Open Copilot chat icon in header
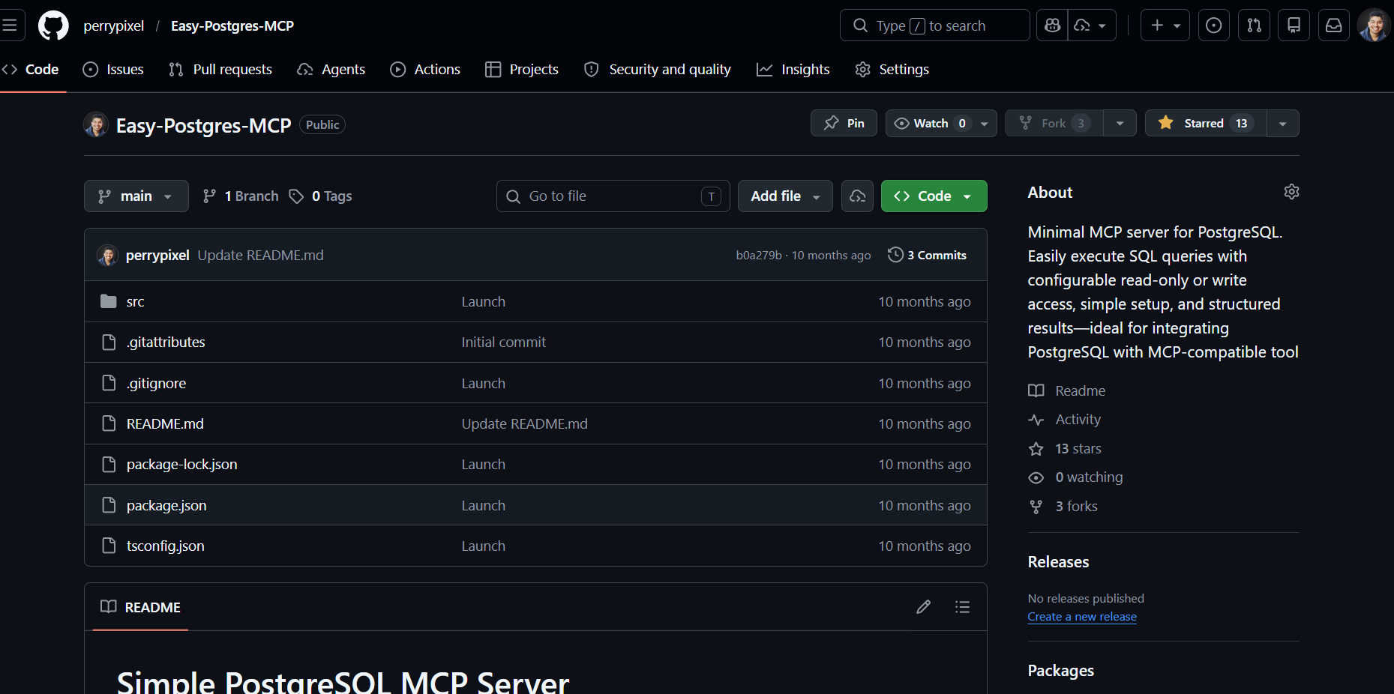This screenshot has width=1394, height=694. click(1053, 25)
